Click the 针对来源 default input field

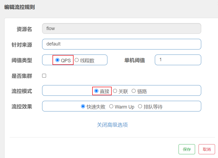(122, 44)
